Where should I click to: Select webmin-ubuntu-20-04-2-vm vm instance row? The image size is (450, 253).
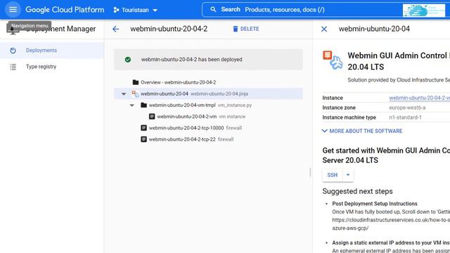[x=208, y=117]
